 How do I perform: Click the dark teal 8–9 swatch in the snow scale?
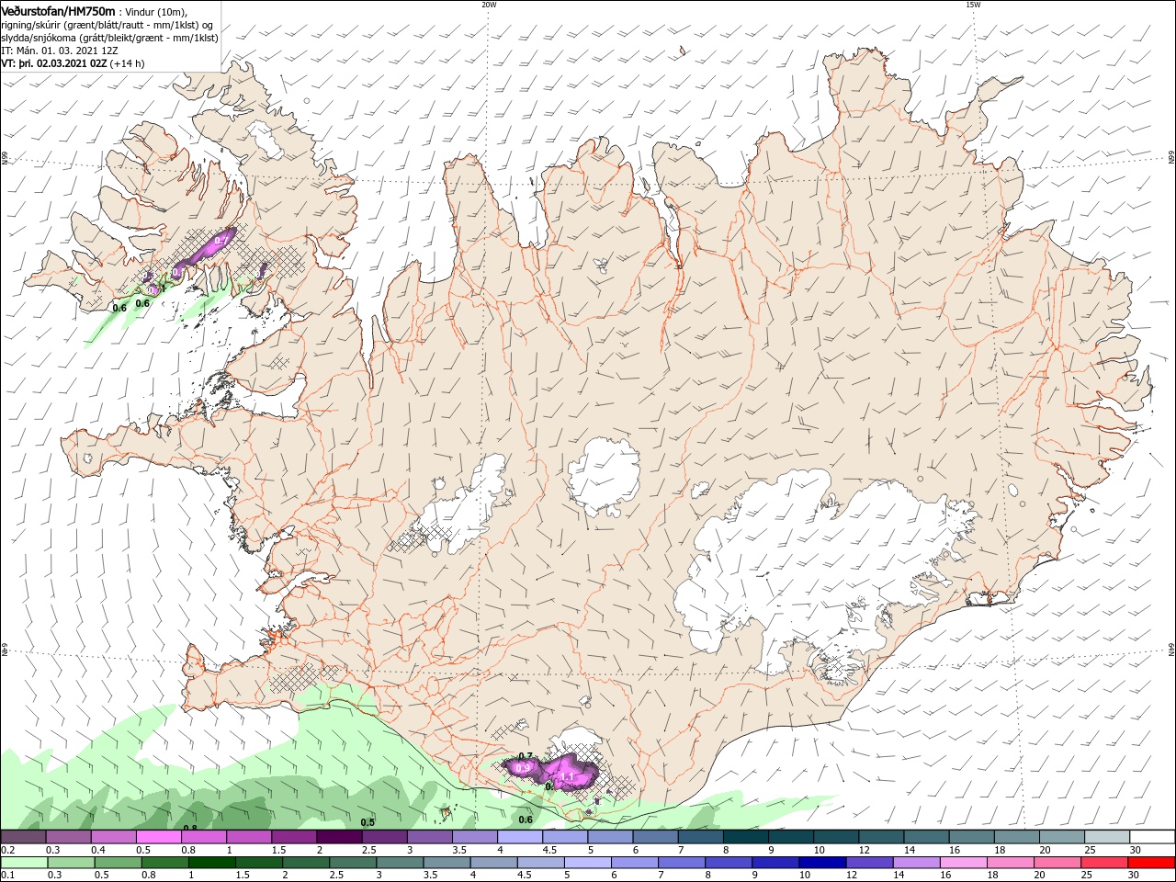(745, 837)
